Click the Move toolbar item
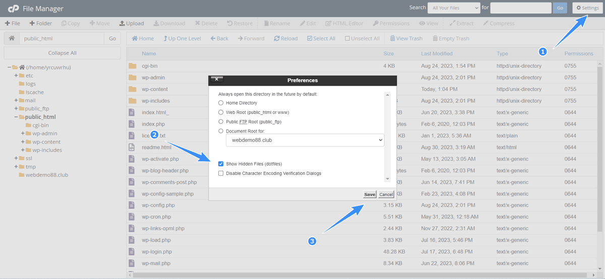 (x=99, y=23)
